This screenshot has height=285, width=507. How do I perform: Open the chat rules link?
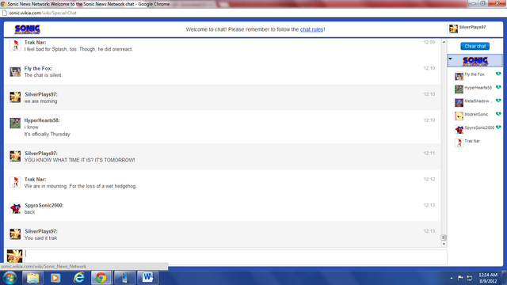(x=311, y=29)
